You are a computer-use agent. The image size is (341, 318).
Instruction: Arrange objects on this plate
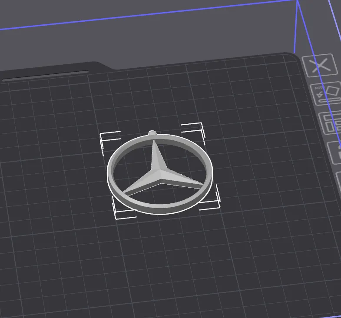331,123
